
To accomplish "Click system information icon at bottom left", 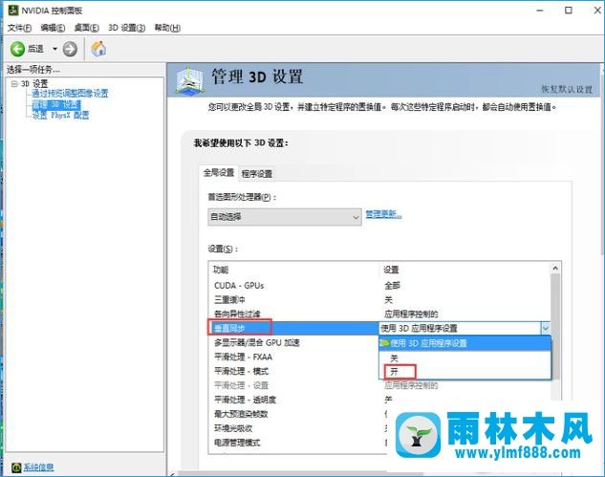I will pyautogui.click(x=16, y=467).
